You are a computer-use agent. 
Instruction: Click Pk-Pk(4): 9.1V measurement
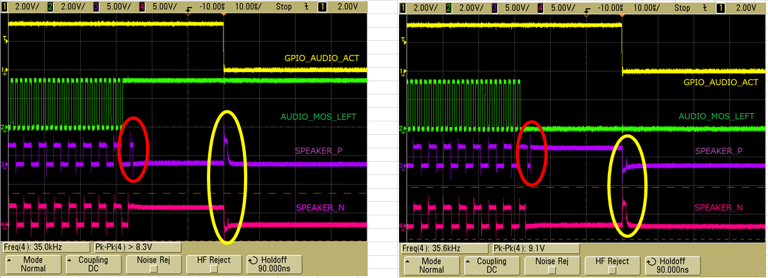click(x=535, y=248)
